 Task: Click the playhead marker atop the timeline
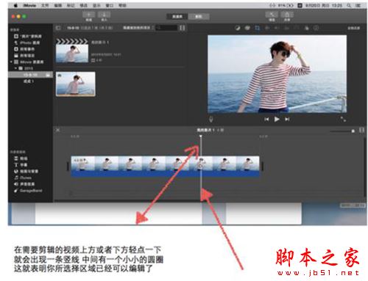point(201,136)
